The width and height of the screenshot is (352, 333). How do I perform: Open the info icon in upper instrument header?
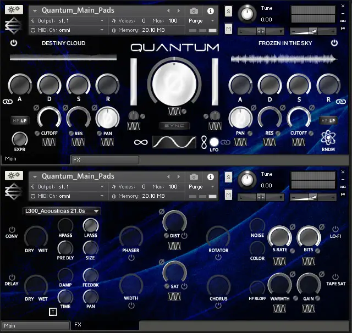210,11
